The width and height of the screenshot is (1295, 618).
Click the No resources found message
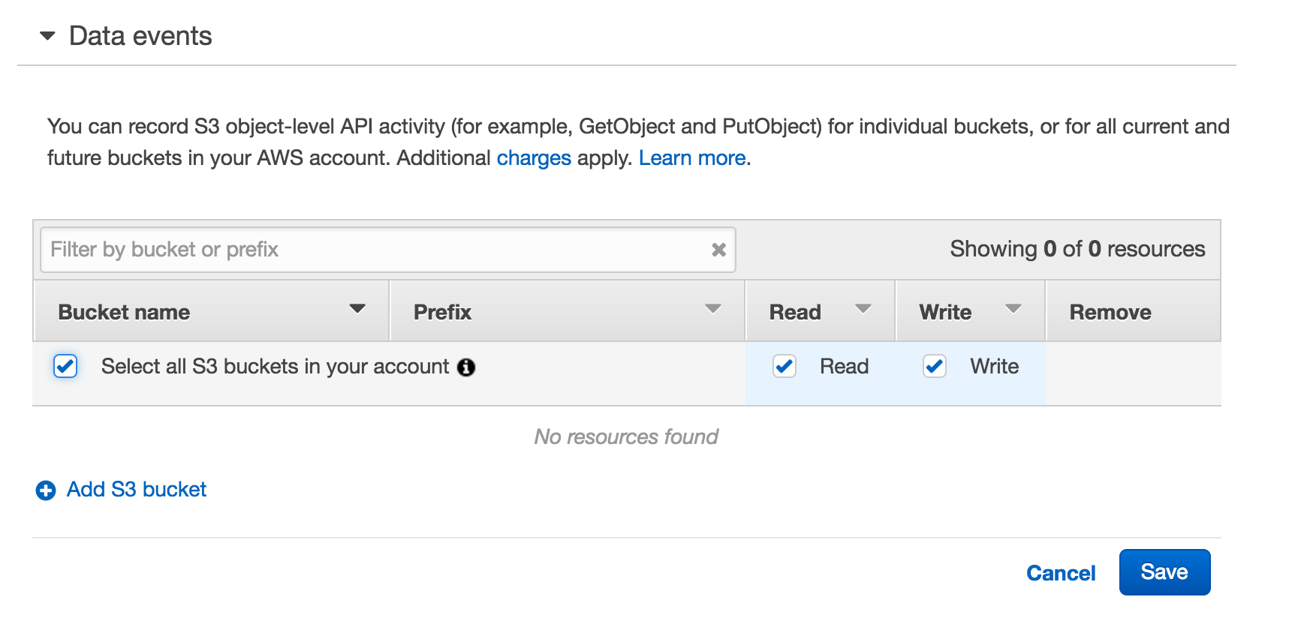[x=626, y=436]
